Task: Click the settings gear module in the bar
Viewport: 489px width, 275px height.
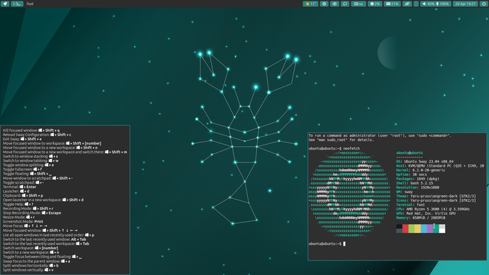Action: tap(324, 3)
